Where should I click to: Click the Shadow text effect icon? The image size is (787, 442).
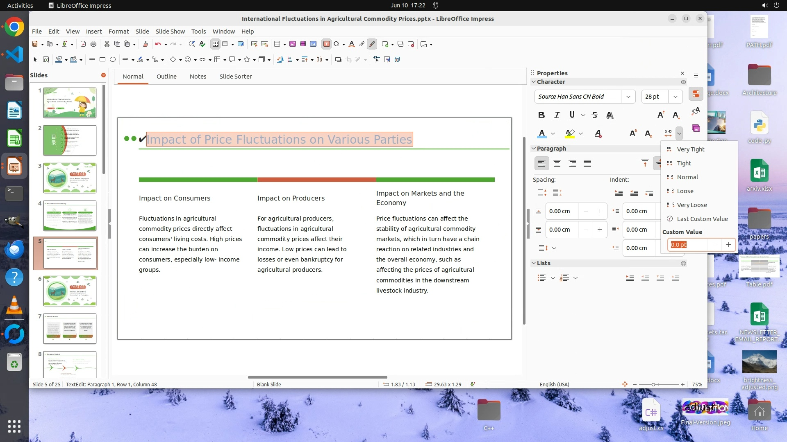pos(610,115)
